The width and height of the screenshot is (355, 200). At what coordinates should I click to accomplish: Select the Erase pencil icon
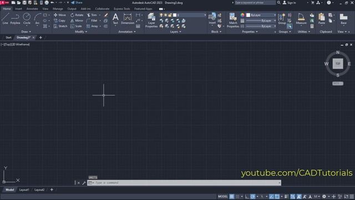click(106, 15)
